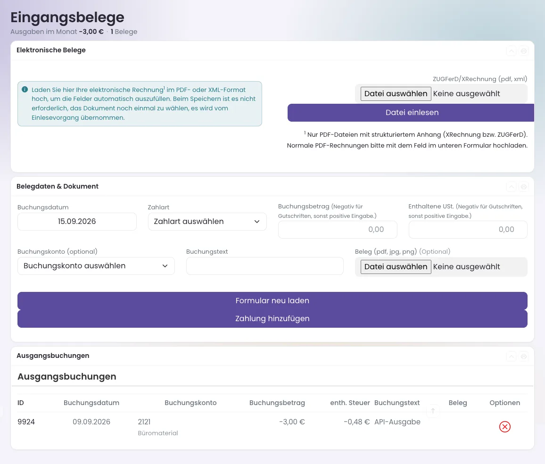
Task: Print the Elektronische Belege panel
Action: click(523, 51)
